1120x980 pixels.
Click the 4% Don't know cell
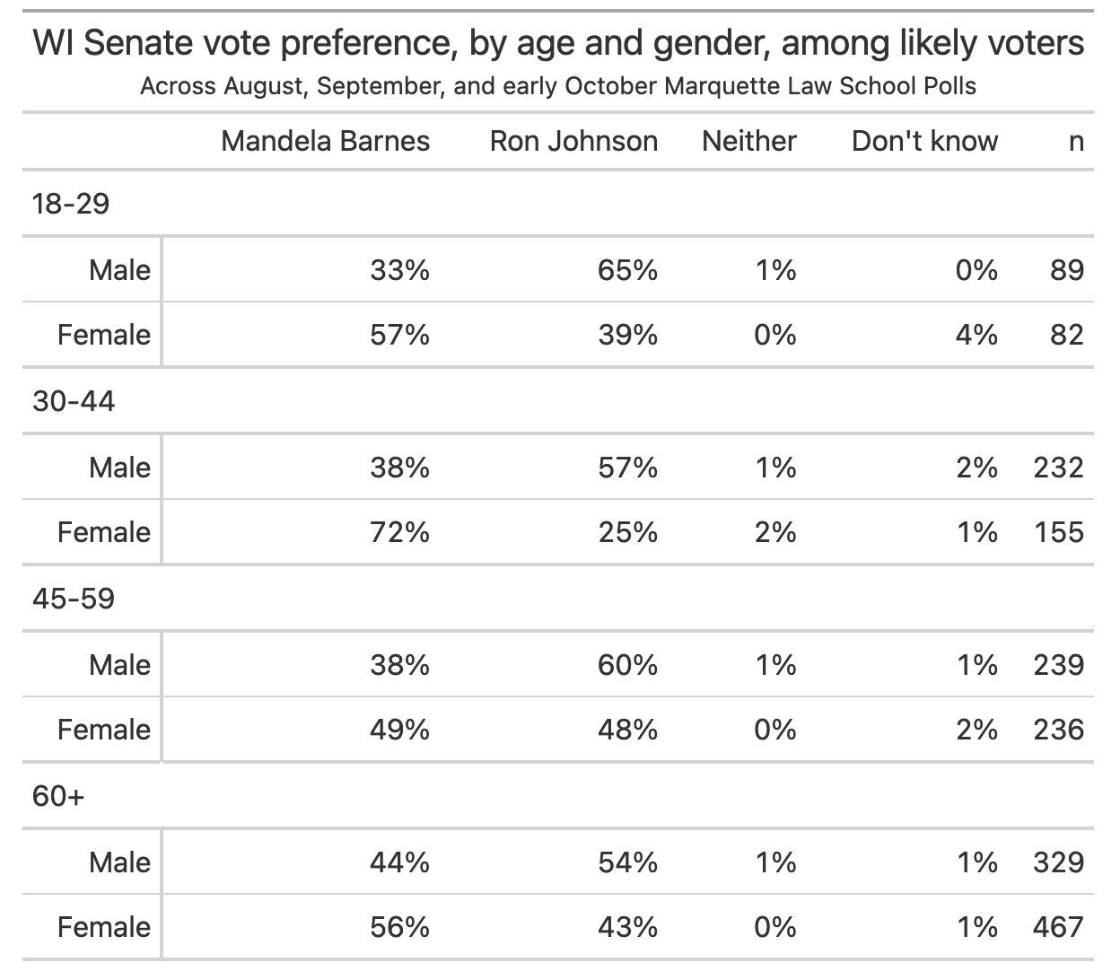pos(976,335)
